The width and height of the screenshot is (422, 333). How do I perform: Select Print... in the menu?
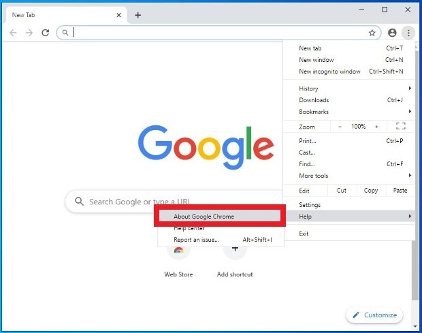point(349,141)
